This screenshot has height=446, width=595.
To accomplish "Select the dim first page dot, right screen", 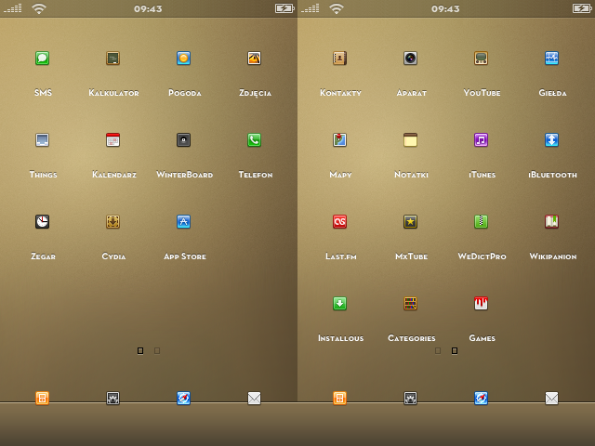I will 438,351.
